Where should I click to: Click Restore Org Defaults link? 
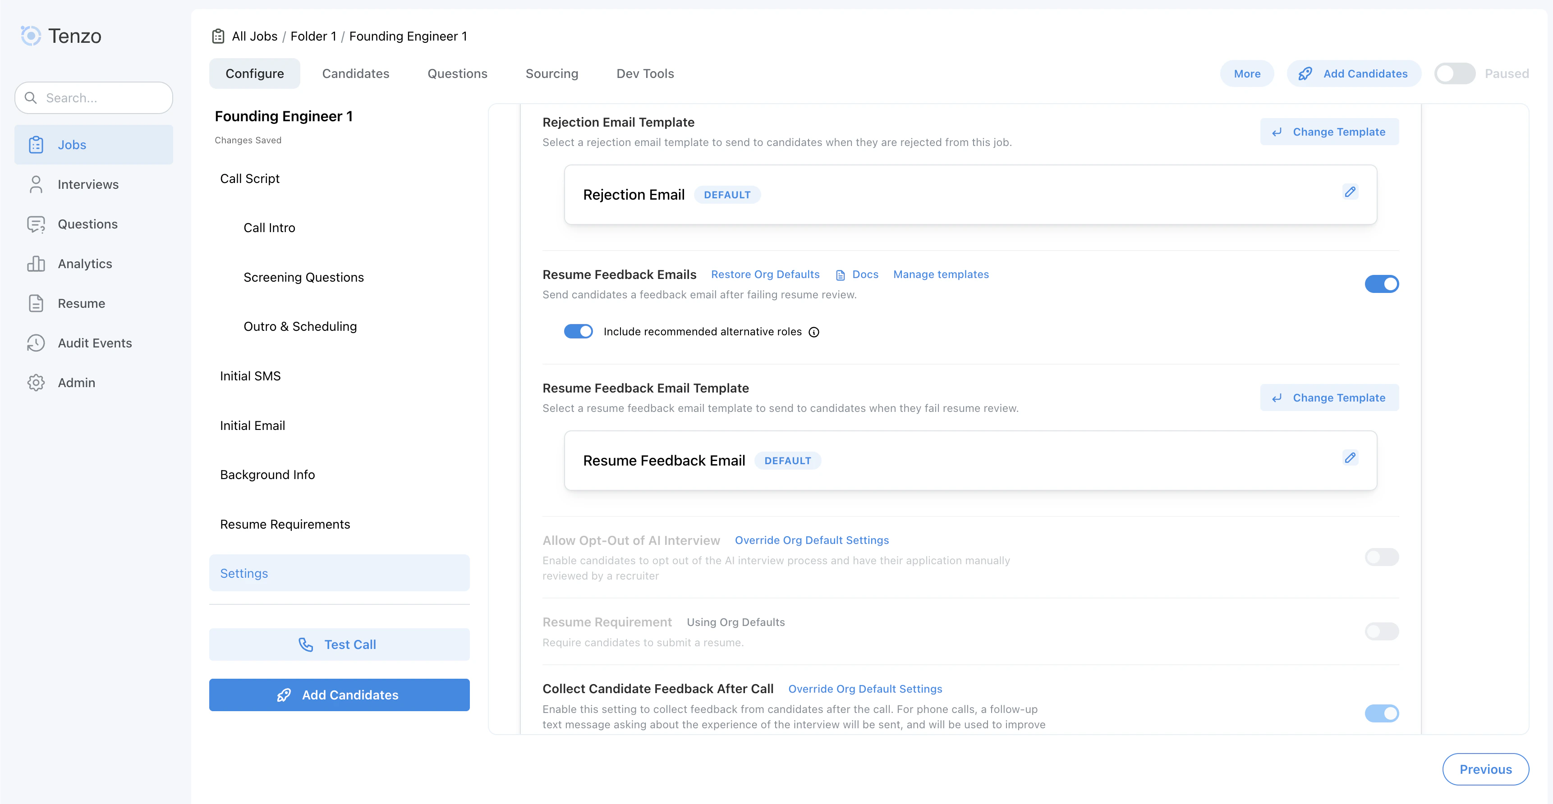point(765,274)
